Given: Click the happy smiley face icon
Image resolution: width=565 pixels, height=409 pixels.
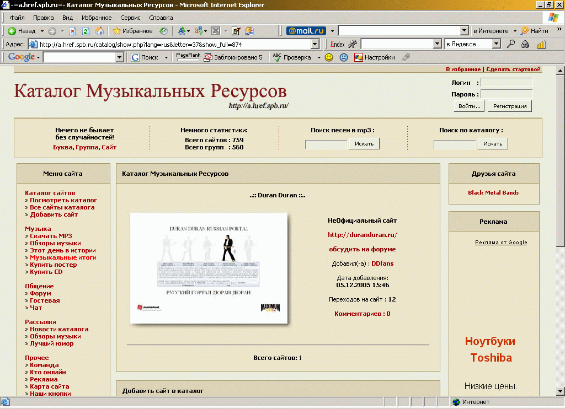Looking at the screenshot, I should (x=329, y=57).
